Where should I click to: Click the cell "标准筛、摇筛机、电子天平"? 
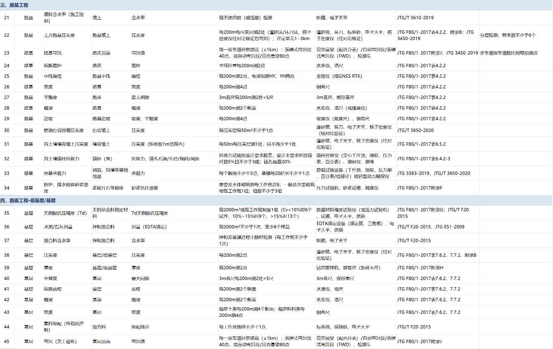point(343,327)
